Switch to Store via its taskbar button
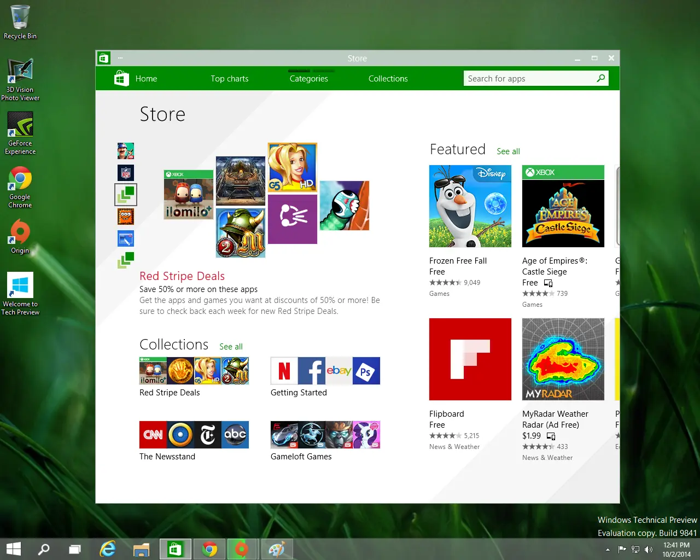700x560 pixels. (x=176, y=549)
